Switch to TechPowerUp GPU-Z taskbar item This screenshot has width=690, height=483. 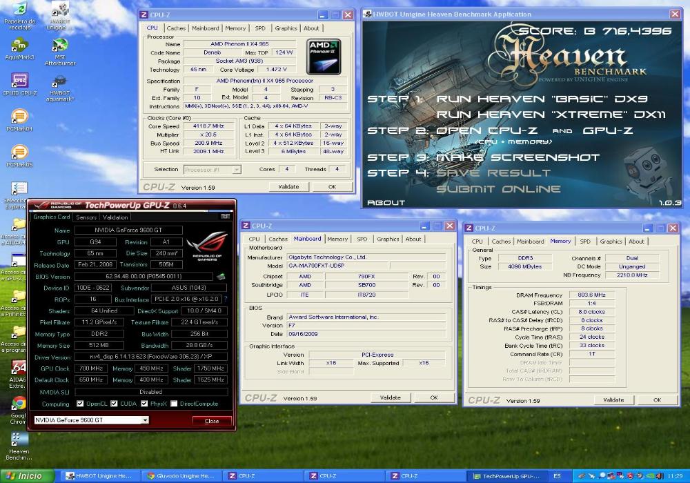(x=506, y=476)
